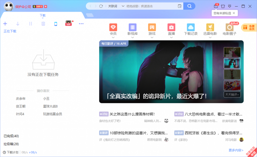
Task: Close the 您有未读私信 notification popup
Action: pos(234,13)
